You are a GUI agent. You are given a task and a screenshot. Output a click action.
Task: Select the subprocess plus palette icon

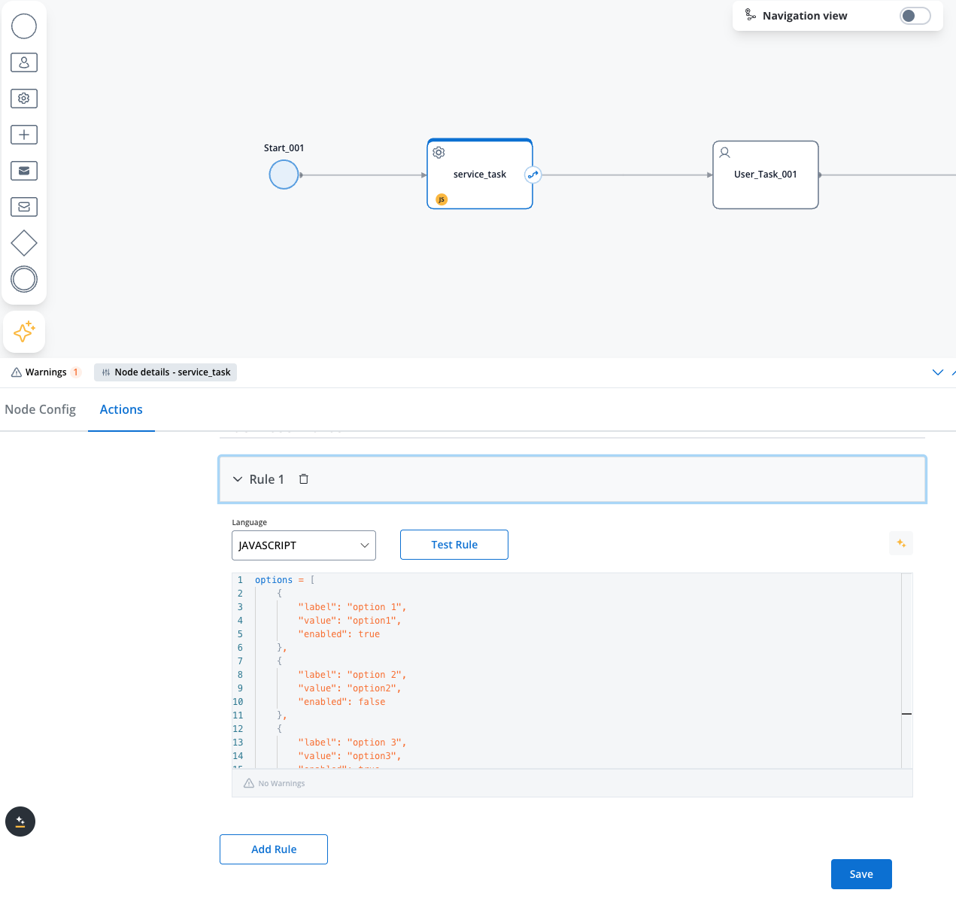click(24, 135)
